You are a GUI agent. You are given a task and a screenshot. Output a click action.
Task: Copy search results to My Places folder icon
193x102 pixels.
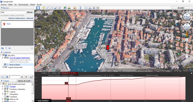coord(2,48)
